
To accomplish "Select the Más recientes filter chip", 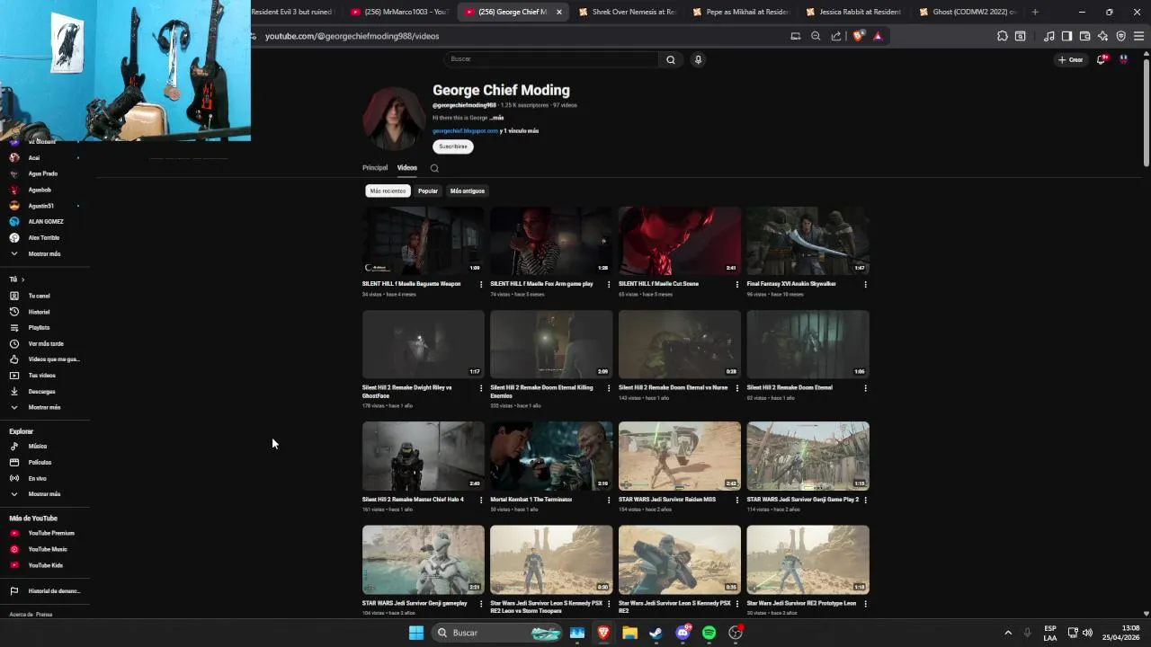I will coord(388,191).
